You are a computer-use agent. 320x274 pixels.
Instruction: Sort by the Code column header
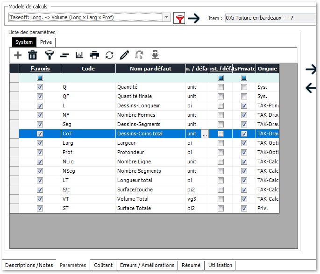click(x=88, y=69)
